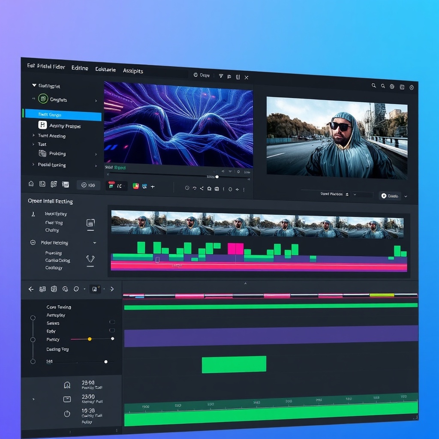The width and height of the screenshot is (439, 439).
Task: Click the V-shaped icon beside Cantia Dciing
Action: (x=90, y=259)
